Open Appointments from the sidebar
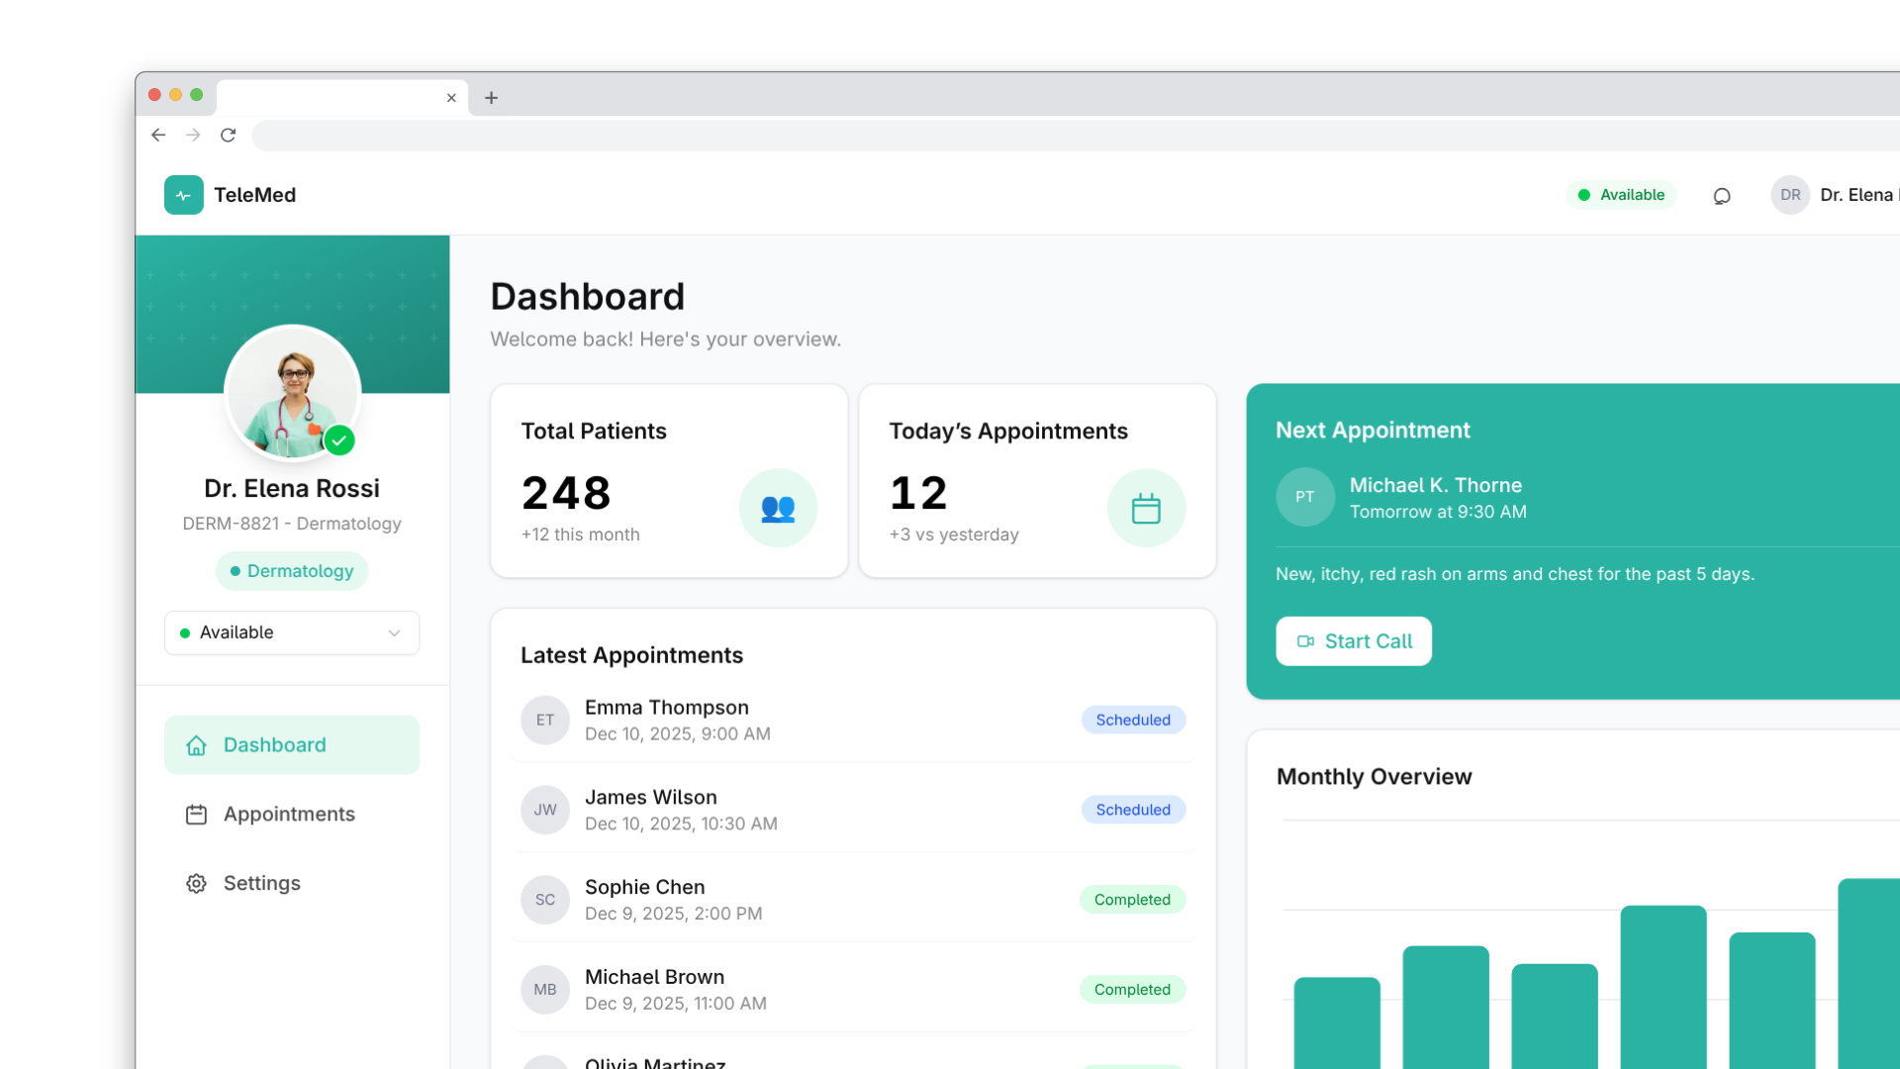Image resolution: width=1900 pixels, height=1069 pixels. coord(288,814)
